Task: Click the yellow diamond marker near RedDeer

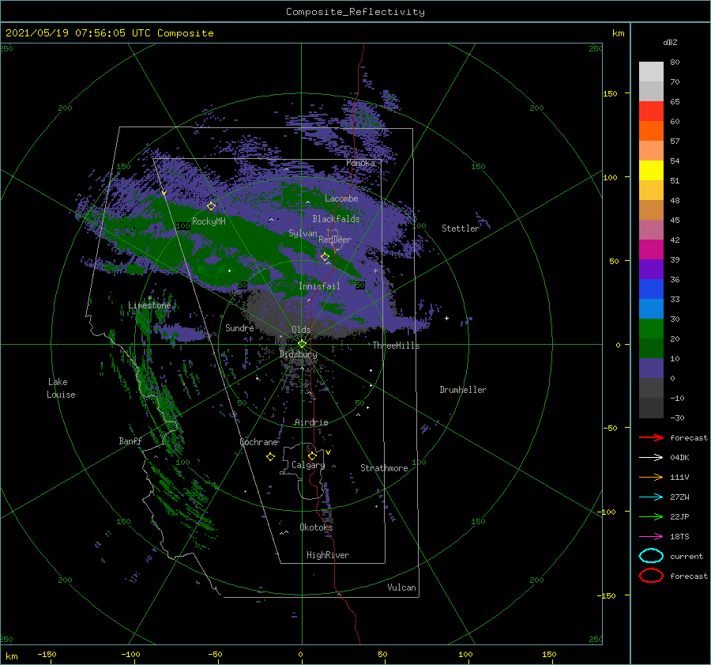Action: pos(325,257)
